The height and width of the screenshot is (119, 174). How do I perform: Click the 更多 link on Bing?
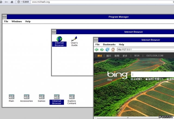(125, 56)
